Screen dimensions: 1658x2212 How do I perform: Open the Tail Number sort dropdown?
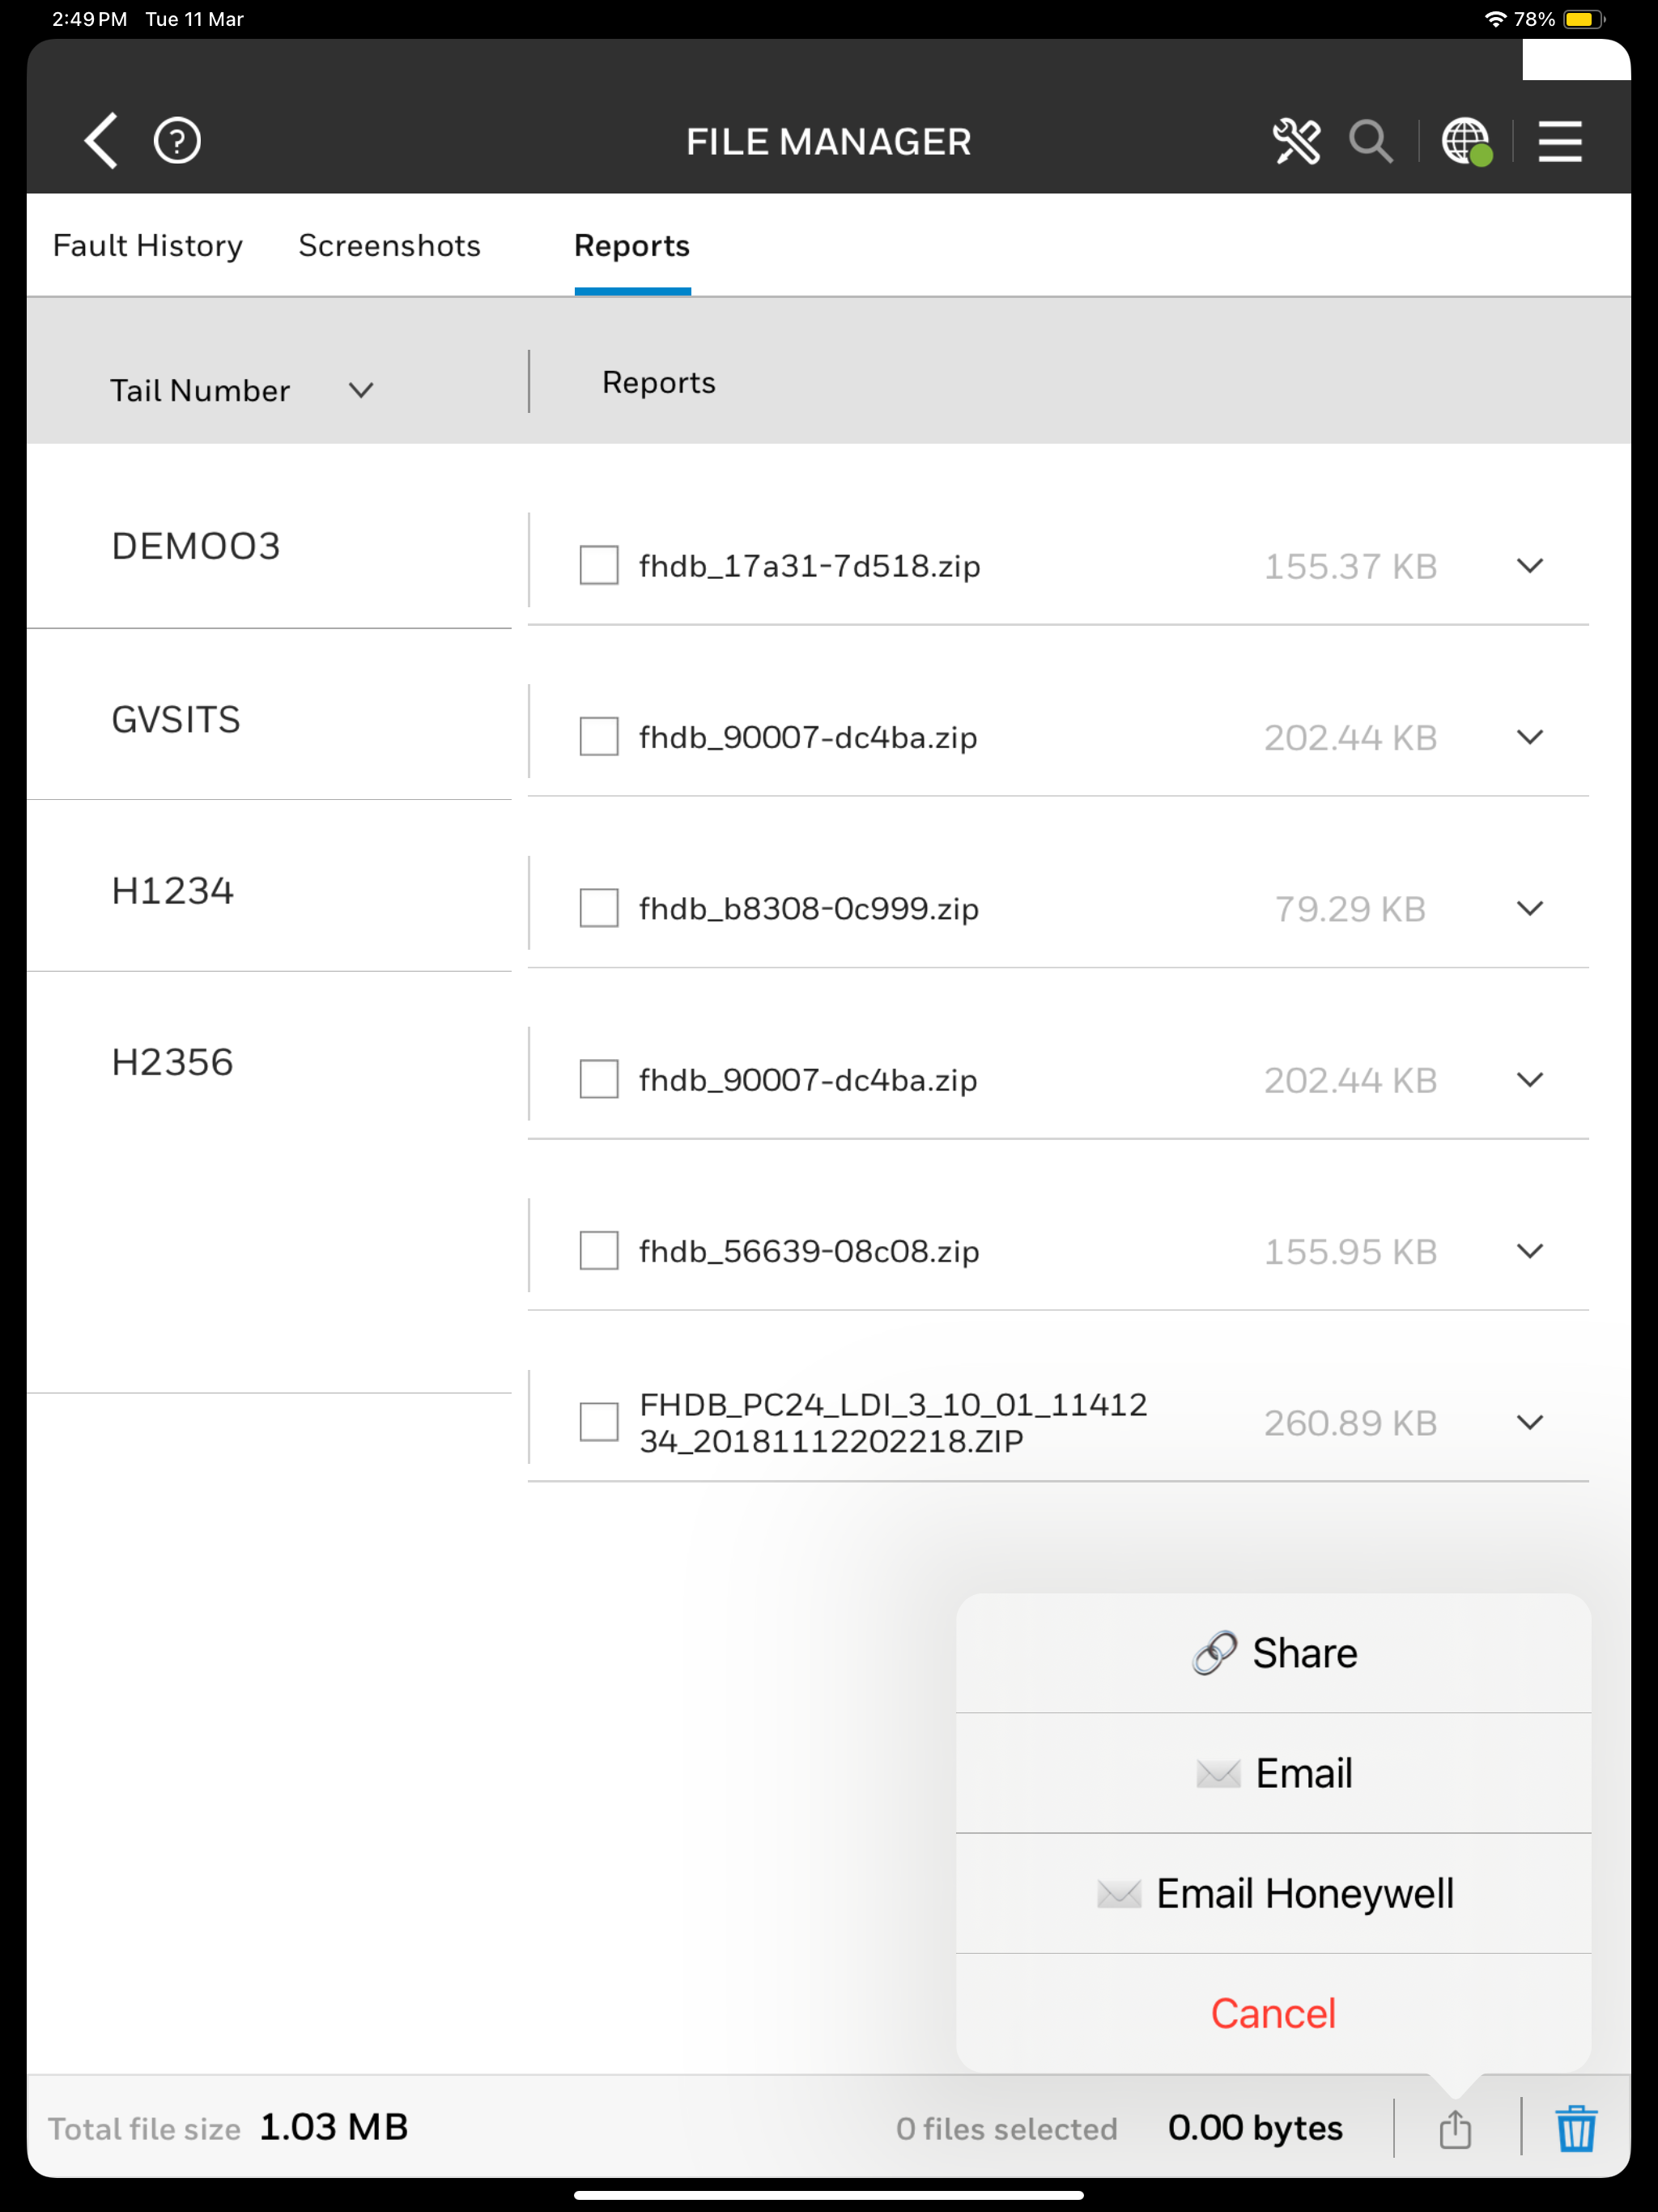click(x=361, y=390)
